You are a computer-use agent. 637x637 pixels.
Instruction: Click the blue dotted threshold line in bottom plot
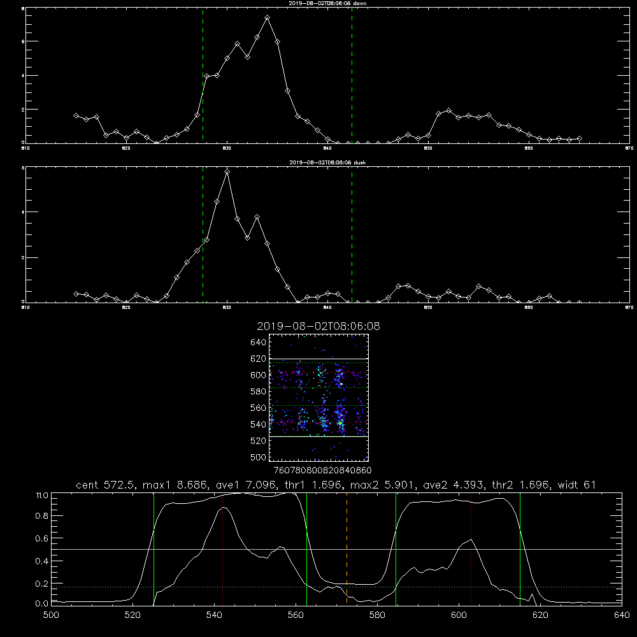[x=336, y=587]
